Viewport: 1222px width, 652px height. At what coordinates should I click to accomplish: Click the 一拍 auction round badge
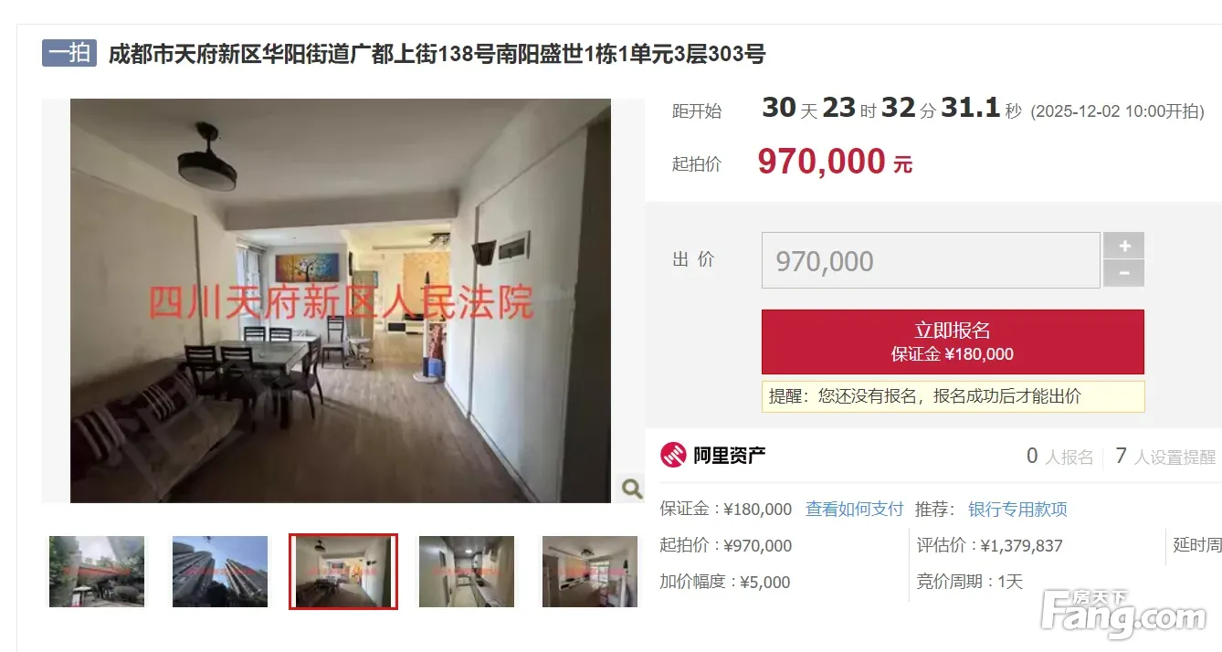[69, 53]
